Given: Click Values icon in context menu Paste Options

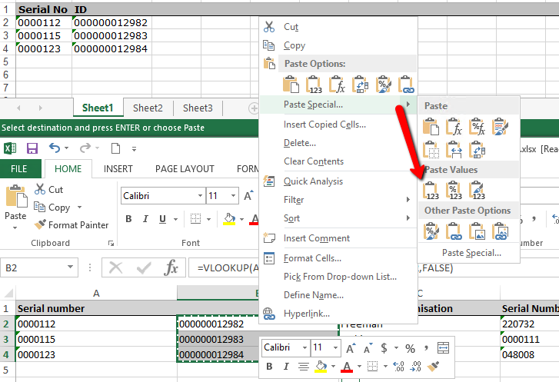Looking at the screenshot, I should pos(314,85).
